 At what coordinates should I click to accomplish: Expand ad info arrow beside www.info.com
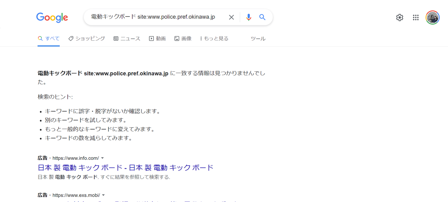tap(103, 158)
